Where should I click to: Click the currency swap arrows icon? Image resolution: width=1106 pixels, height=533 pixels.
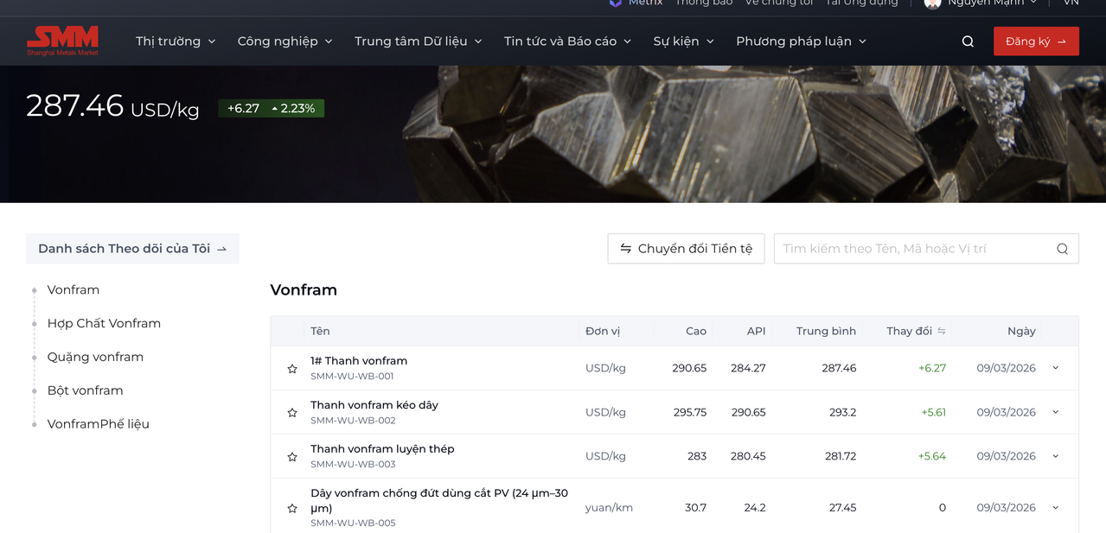(625, 249)
